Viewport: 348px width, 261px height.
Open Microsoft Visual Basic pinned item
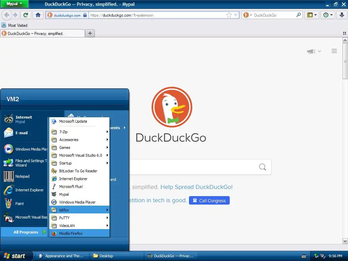[24, 217]
